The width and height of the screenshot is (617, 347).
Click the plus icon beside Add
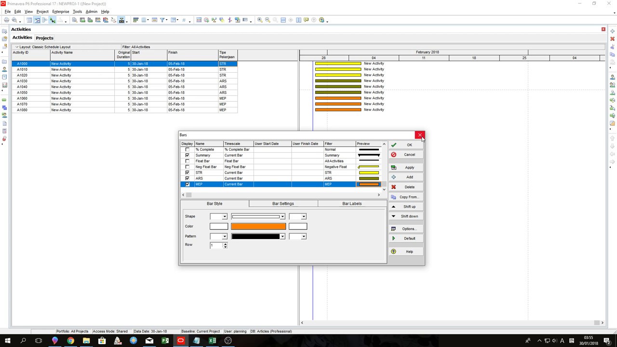393,177
